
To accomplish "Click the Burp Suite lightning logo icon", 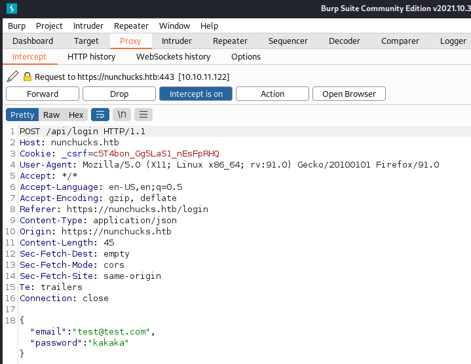I will (x=12, y=8).
